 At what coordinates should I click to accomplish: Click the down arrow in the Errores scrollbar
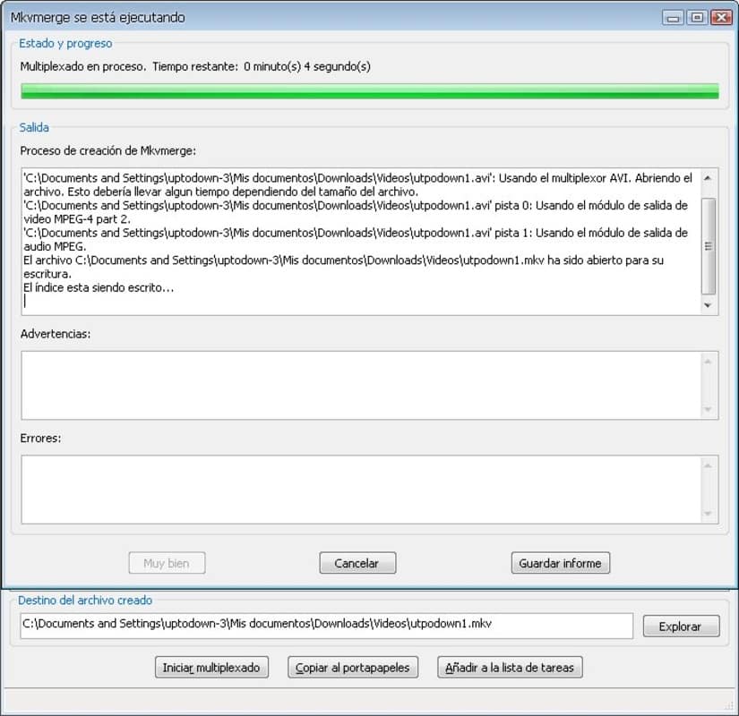coord(709,514)
